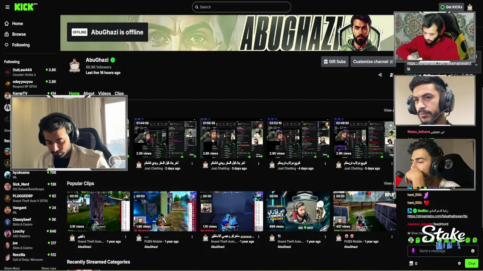Open chat settings gear icon
Screen dimensions: 483x271
coord(459,263)
